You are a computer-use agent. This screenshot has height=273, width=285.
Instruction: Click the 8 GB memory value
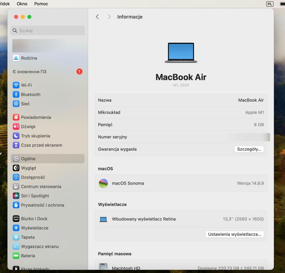click(x=259, y=125)
